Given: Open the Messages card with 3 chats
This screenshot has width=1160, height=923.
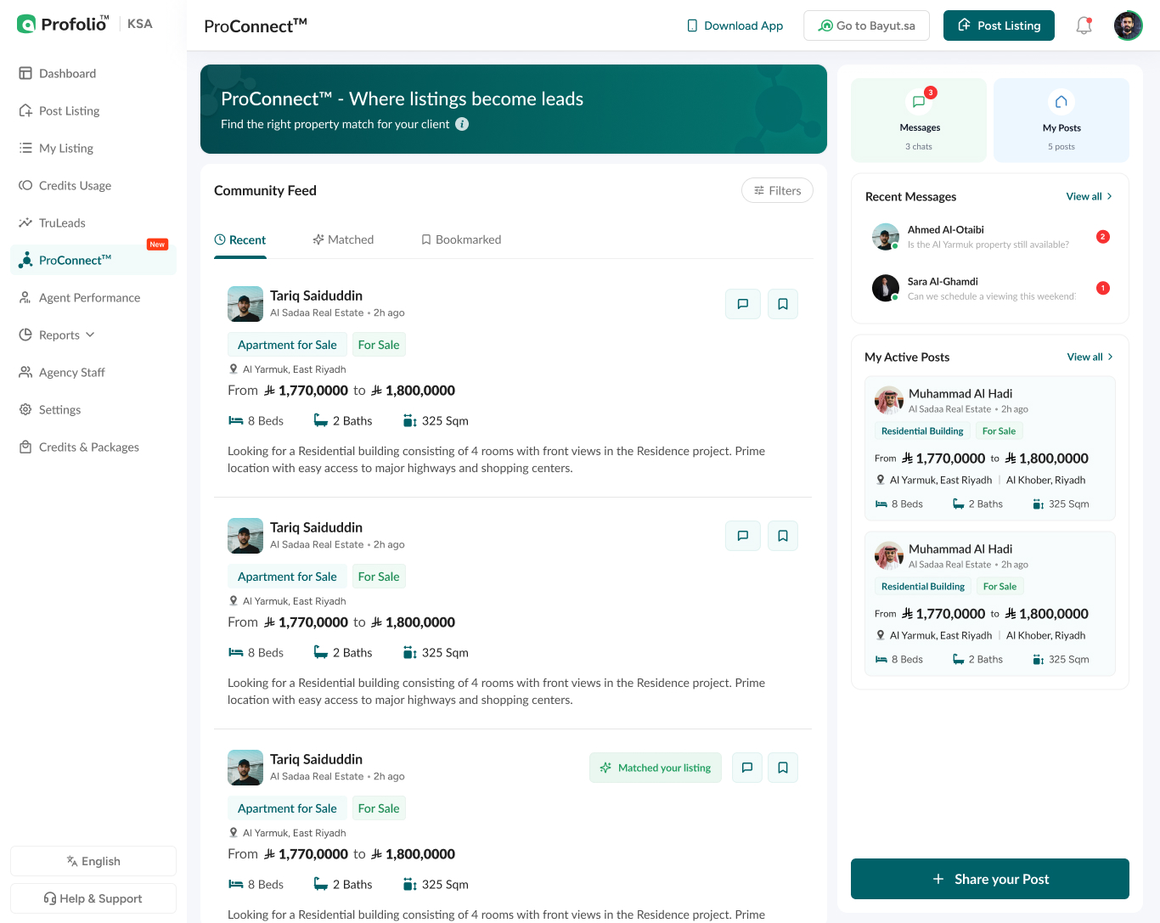Looking at the screenshot, I should pyautogui.click(x=919, y=120).
